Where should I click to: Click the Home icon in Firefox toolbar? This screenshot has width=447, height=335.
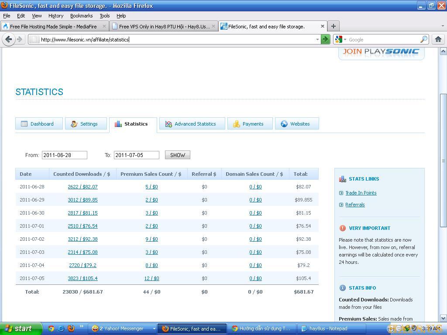pos(438,39)
